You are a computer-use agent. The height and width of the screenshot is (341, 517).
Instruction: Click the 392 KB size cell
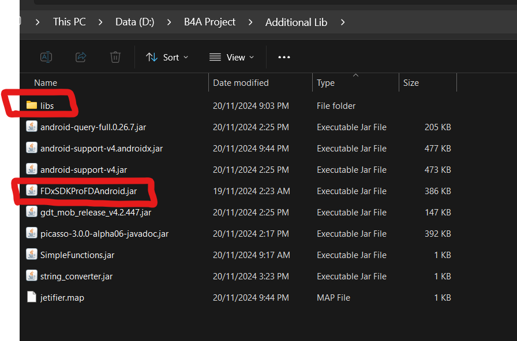437,234
